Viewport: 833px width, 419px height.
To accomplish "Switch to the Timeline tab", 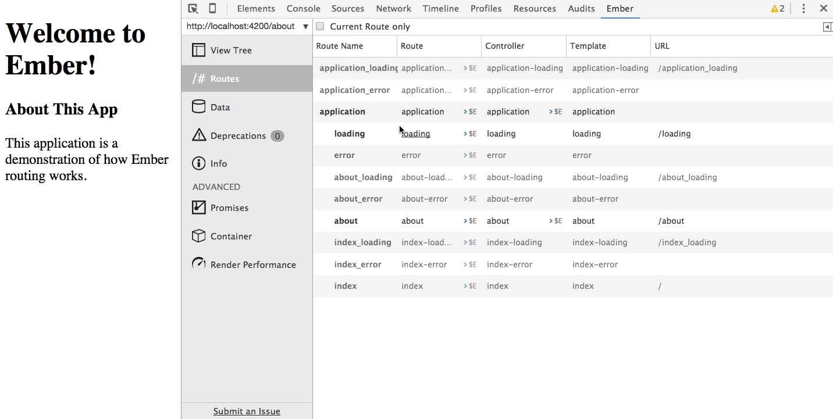I will click(440, 9).
